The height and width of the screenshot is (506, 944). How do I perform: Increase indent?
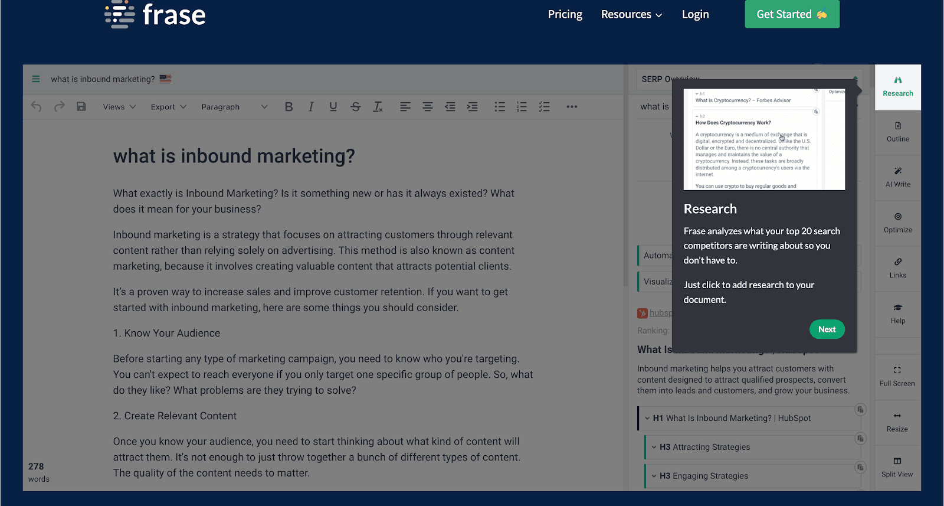pyautogui.click(x=473, y=107)
